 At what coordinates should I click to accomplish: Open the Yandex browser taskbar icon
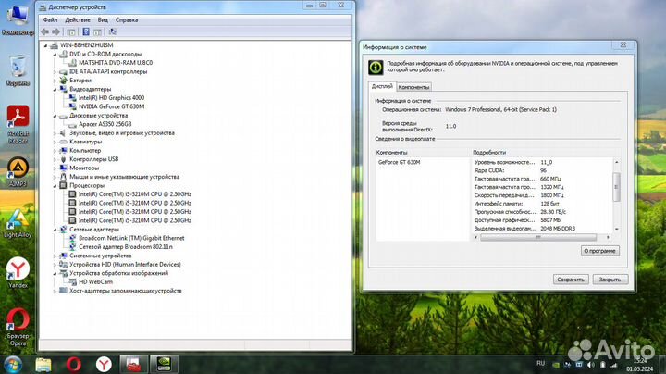pos(104,365)
